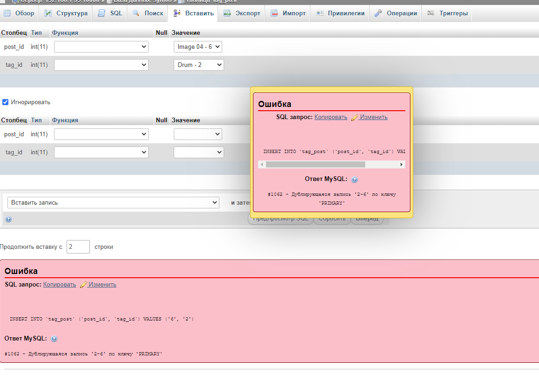539x387 pixels.
Task: Click left scroll arrow in popup SQL query
Action: pyautogui.click(x=262, y=165)
